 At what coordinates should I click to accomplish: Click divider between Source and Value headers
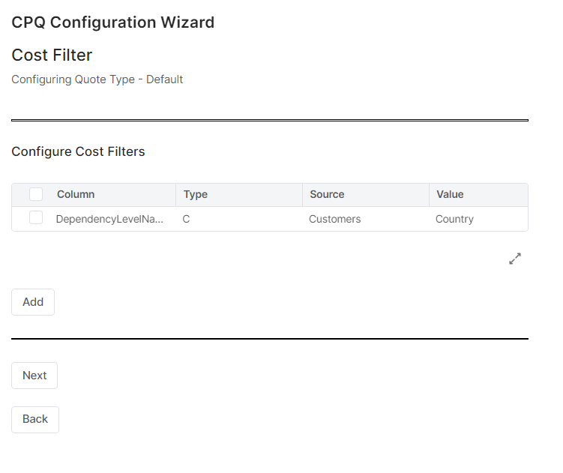[x=429, y=195]
